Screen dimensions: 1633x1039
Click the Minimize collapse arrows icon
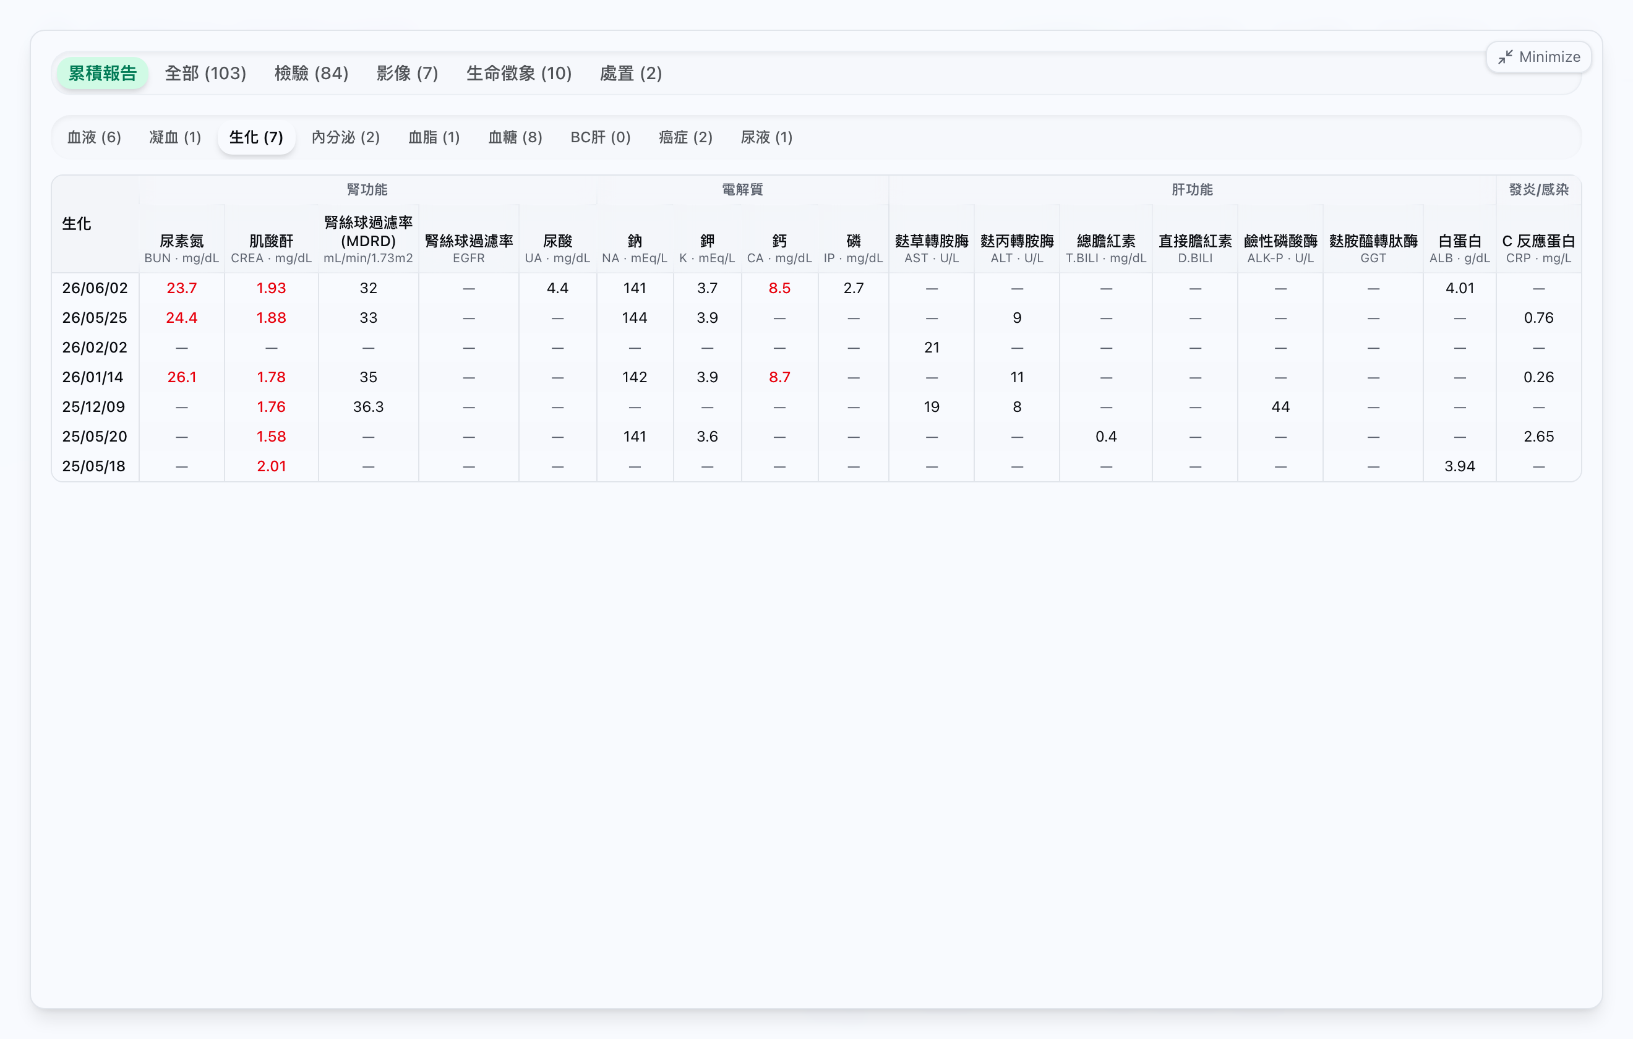coord(1505,57)
